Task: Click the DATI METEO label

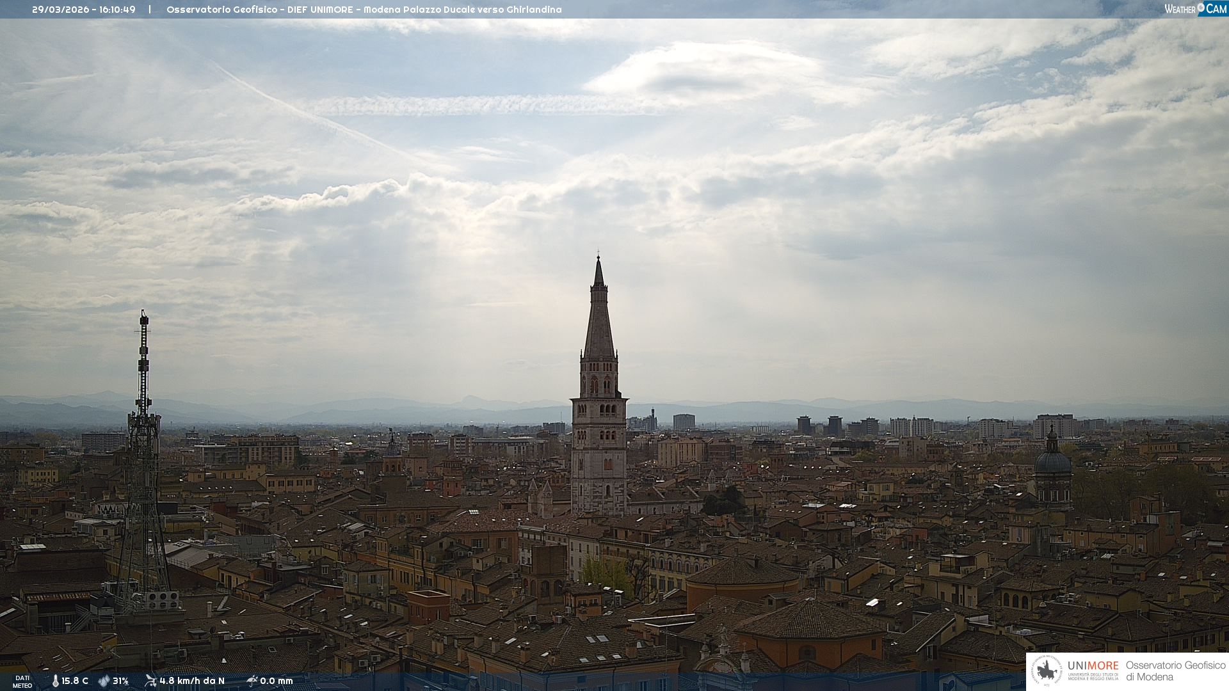Action: (22, 681)
